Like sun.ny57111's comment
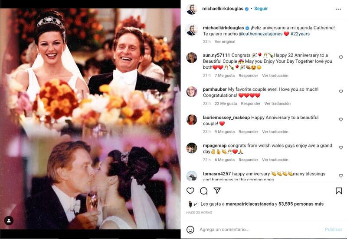This screenshot has height=239, width=347. (x=340, y=57)
